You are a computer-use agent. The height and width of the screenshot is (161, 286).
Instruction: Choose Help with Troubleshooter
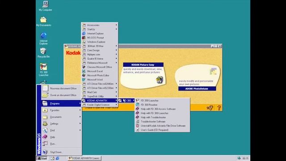click(x=162, y=117)
